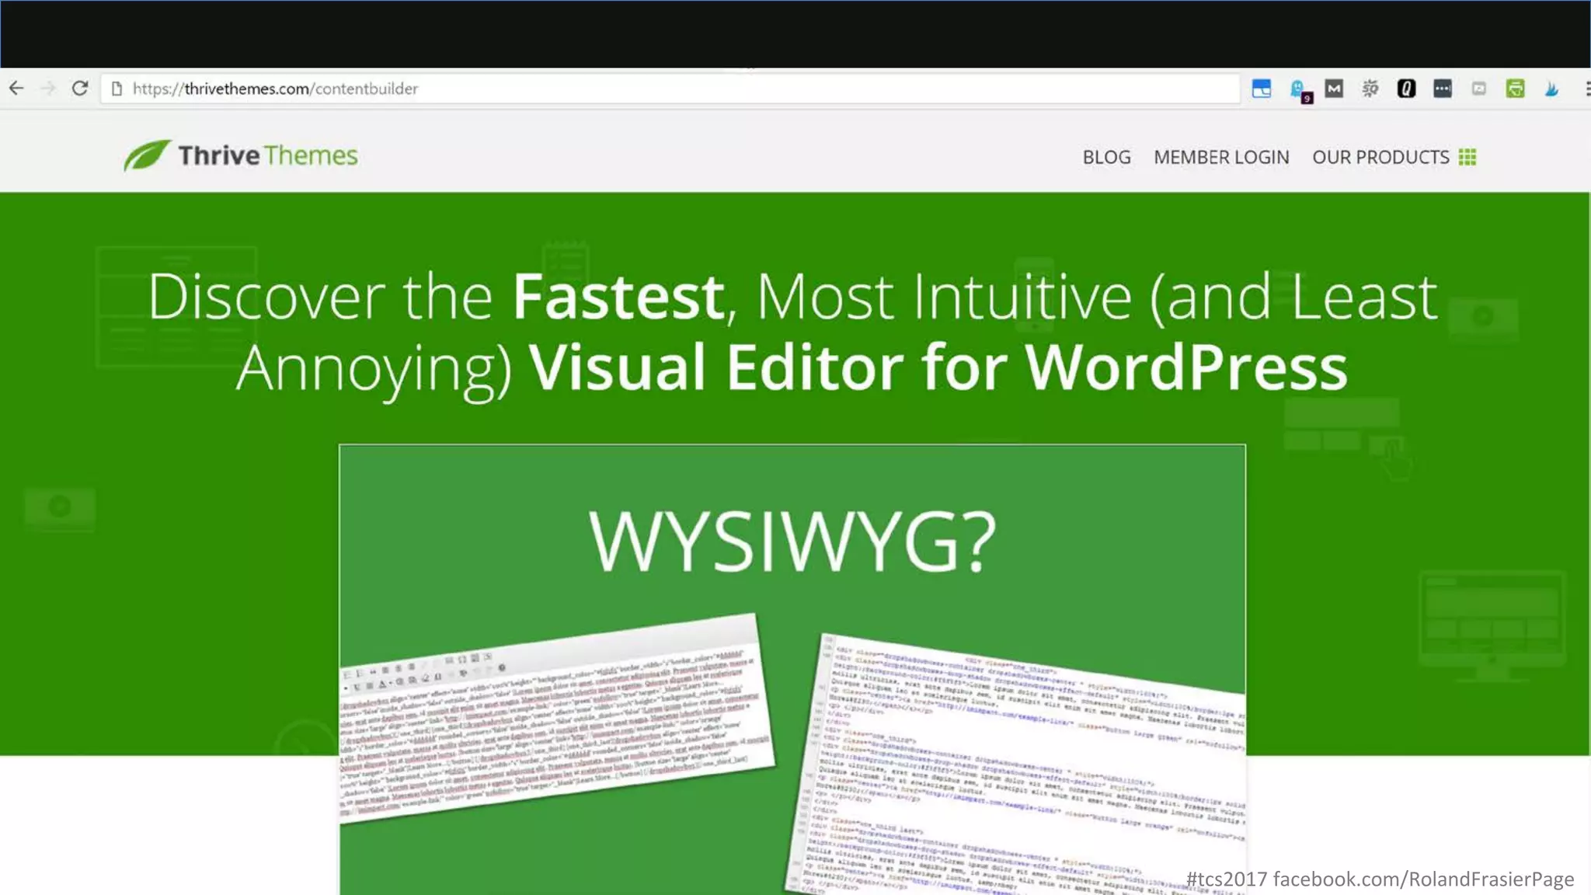Click the blue flame extension icon
The image size is (1591, 895).
[x=1551, y=89]
